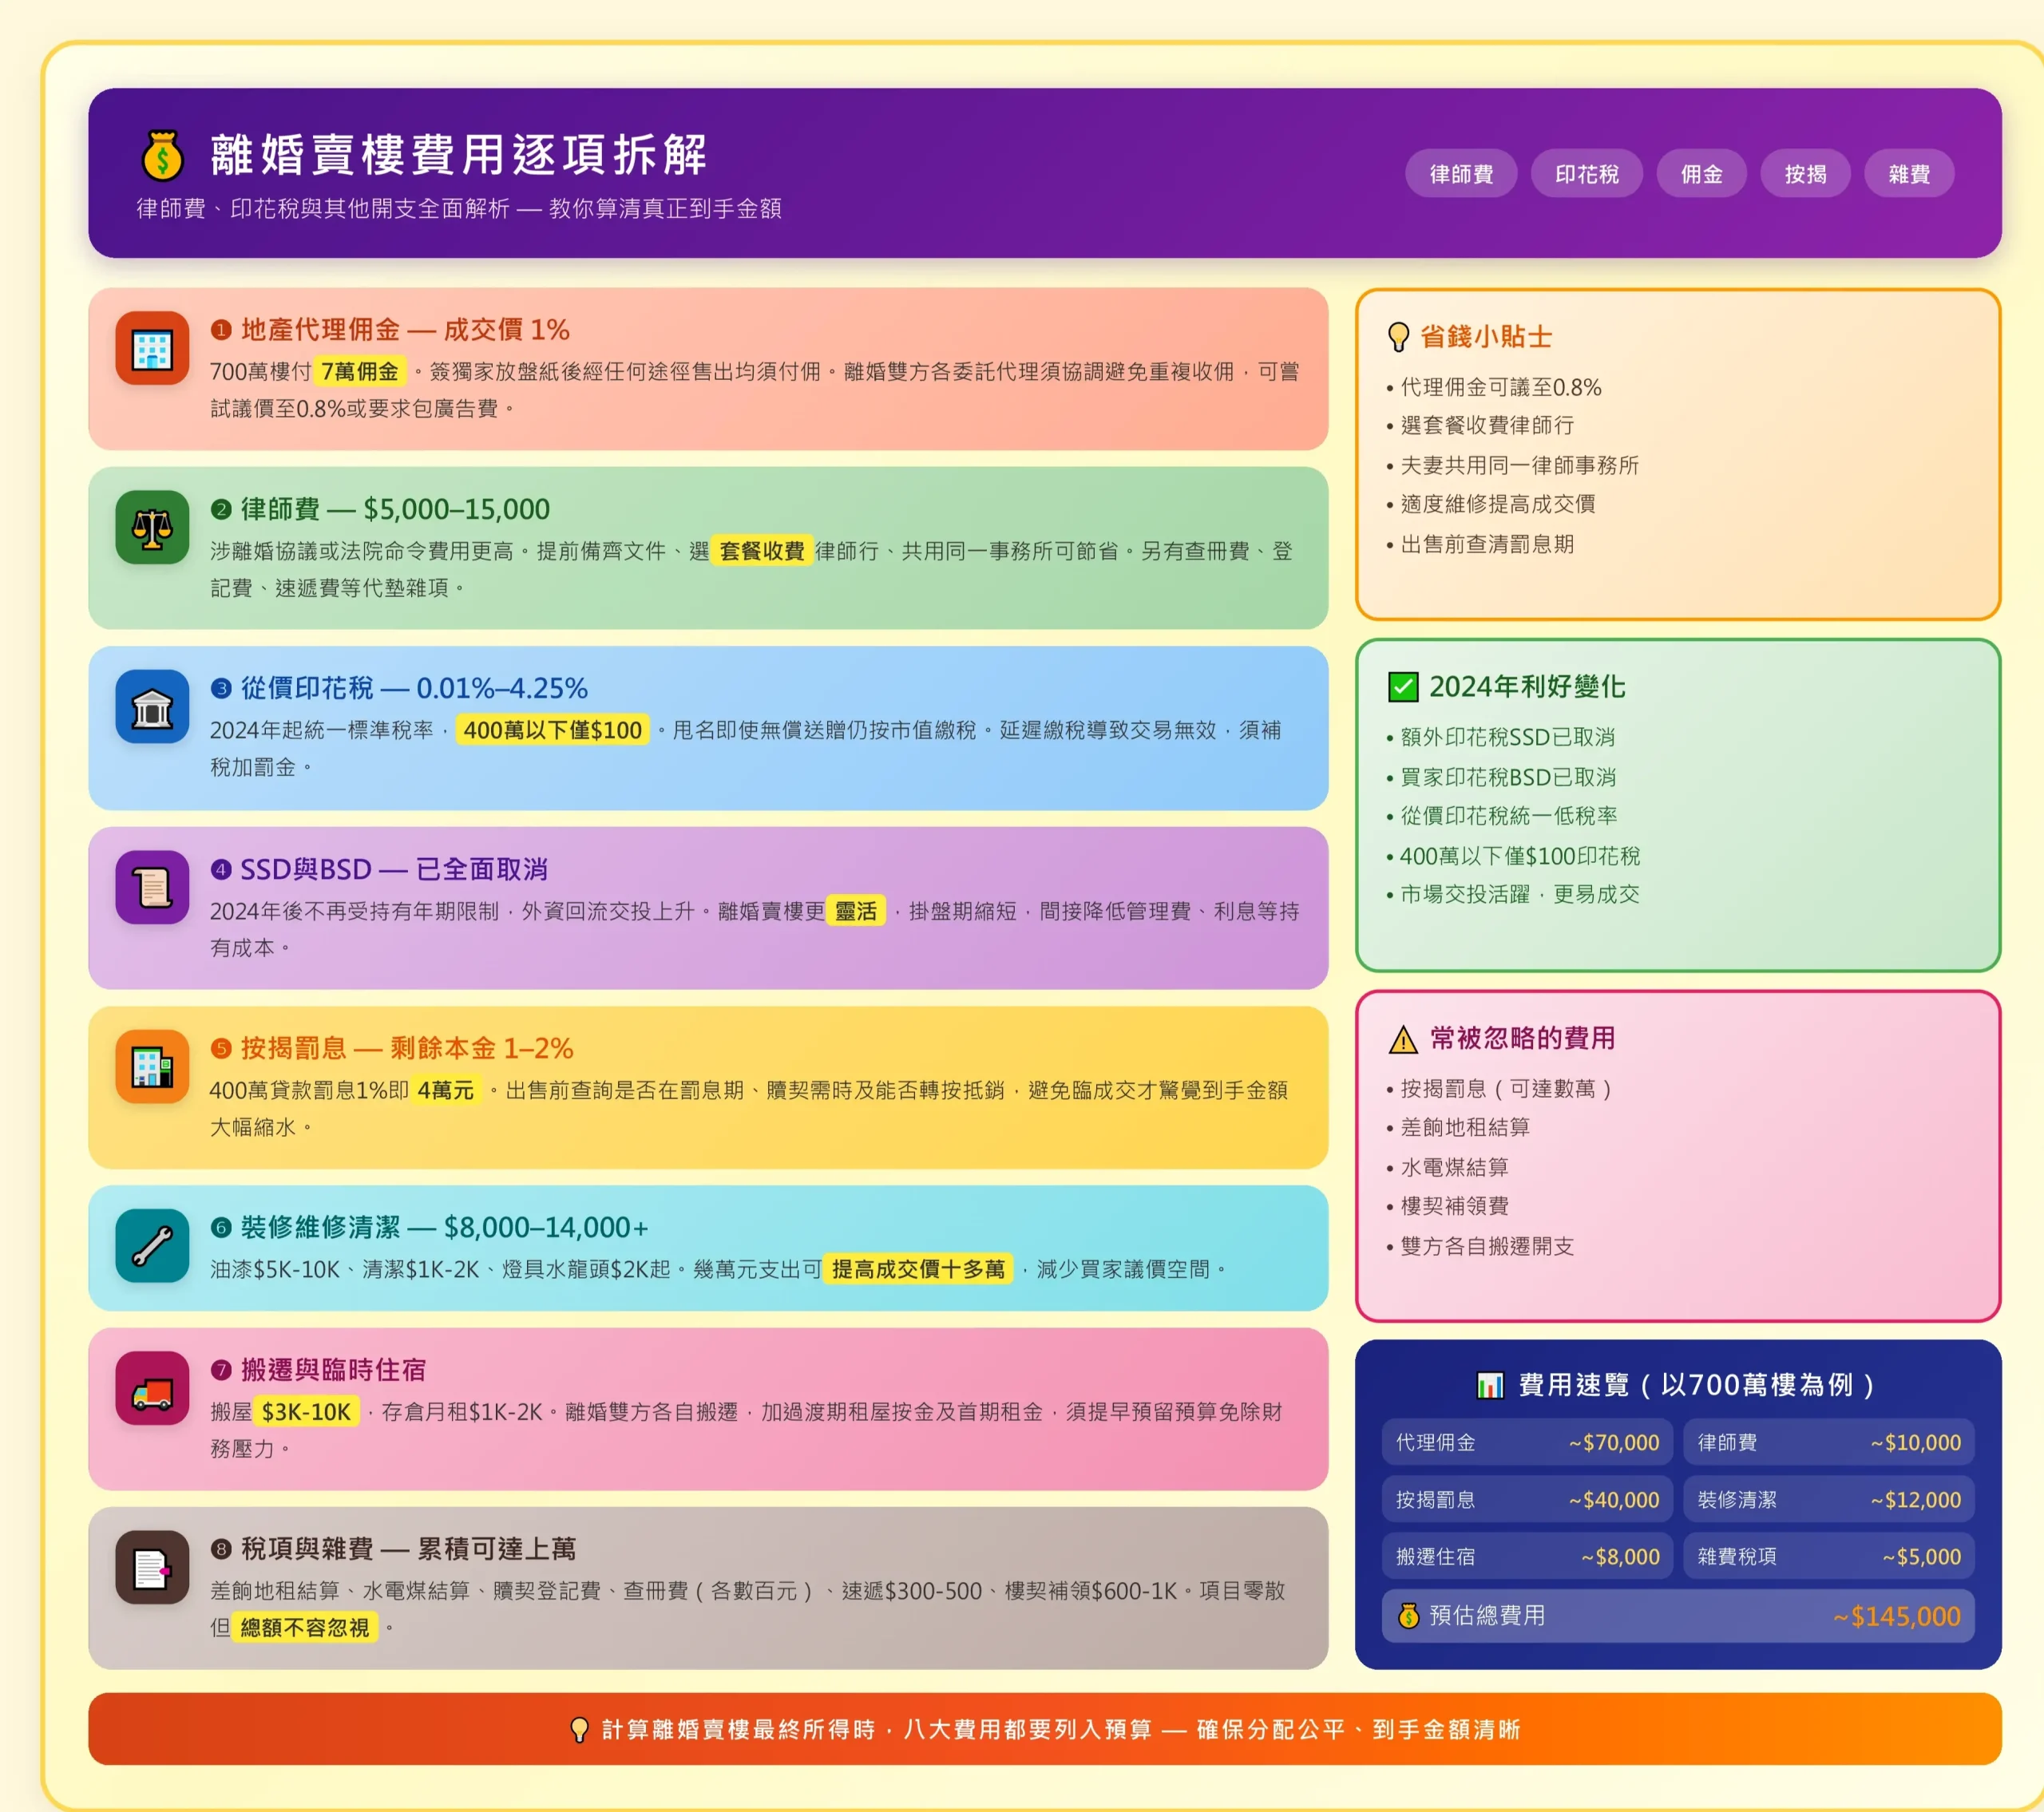The image size is (2044, 1812).
Task: Open the 按揭 header pill
Action: tap(1805, 174)
